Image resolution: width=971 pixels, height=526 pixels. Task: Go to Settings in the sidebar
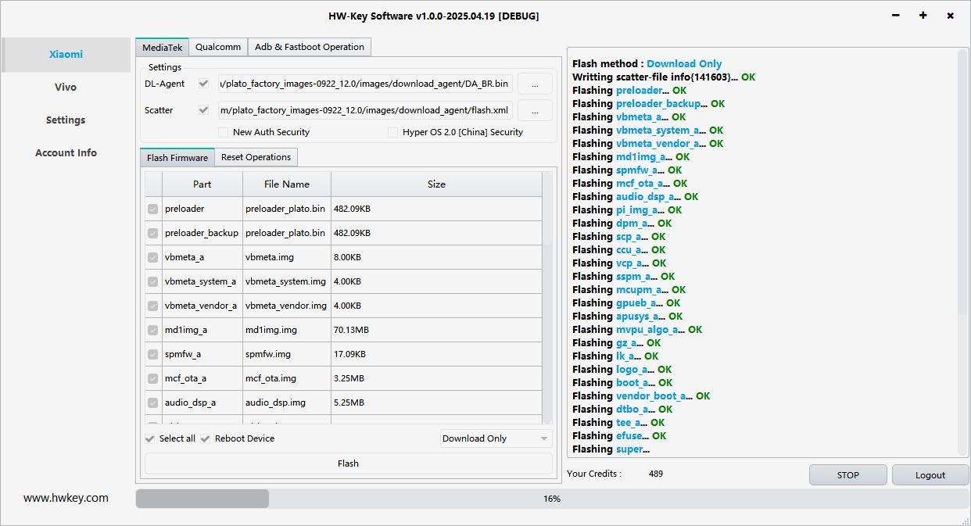[66, 120]
